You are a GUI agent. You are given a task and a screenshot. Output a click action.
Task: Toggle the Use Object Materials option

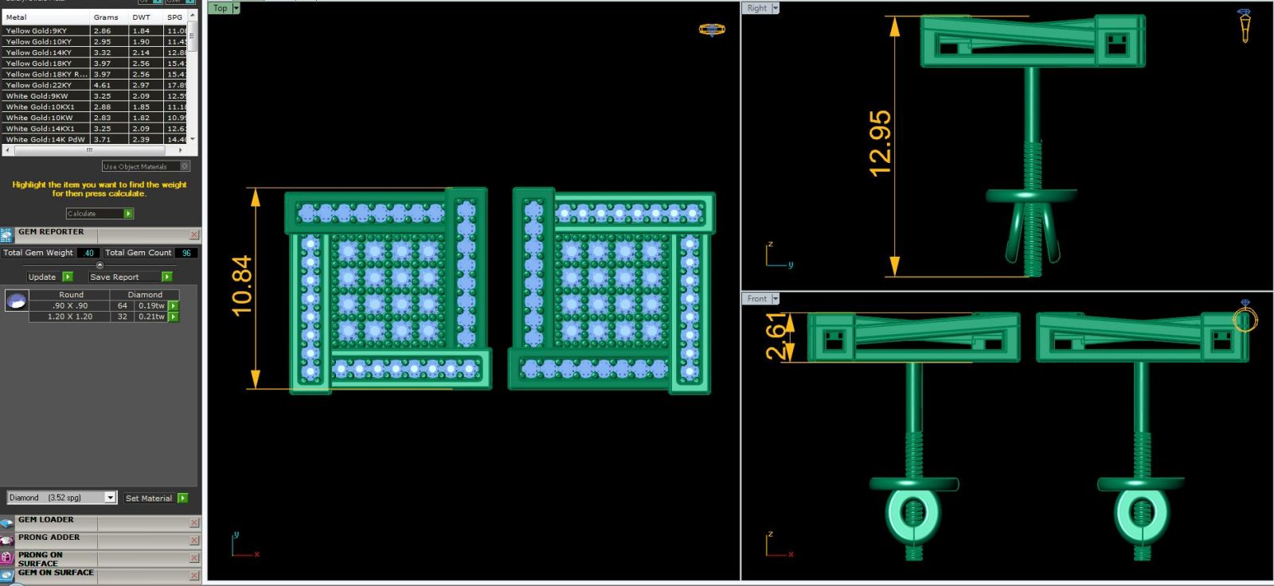pos(185,166)
